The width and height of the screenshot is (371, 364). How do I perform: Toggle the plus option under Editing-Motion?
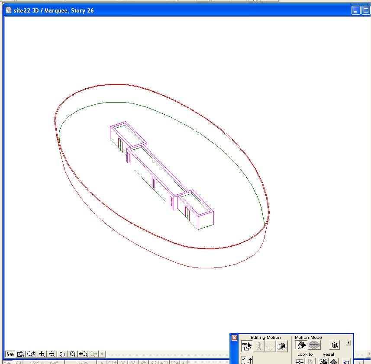coord(250,360)
